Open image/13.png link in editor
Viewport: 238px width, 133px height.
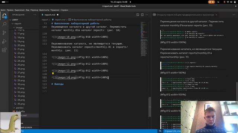66,71
